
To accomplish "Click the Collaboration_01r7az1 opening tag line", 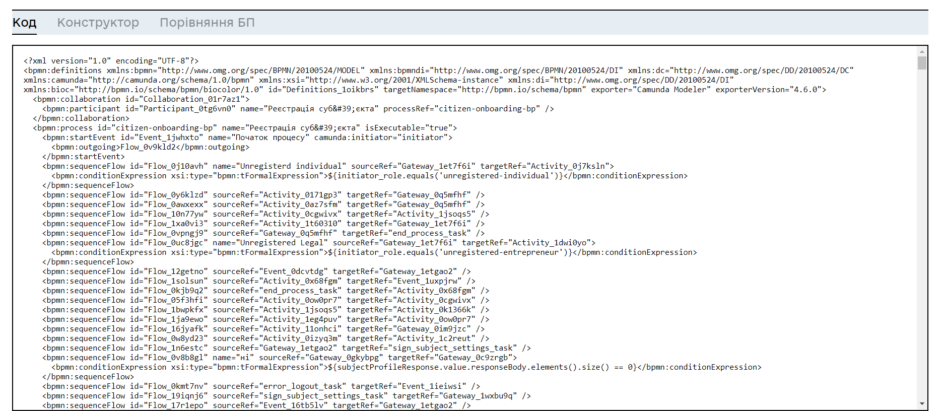I will [x=141, y=99].
